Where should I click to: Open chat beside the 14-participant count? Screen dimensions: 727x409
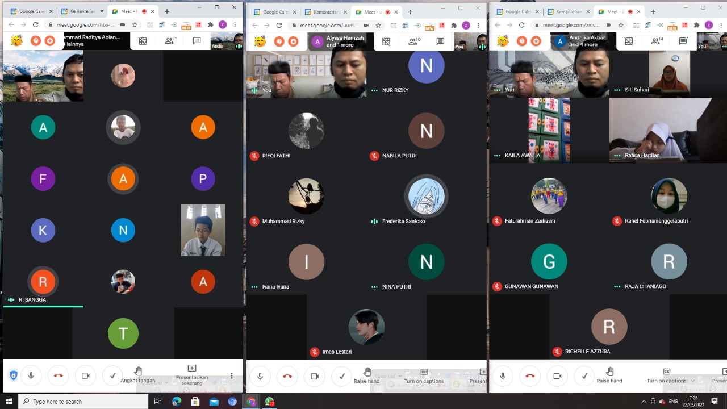pos(683,41)
